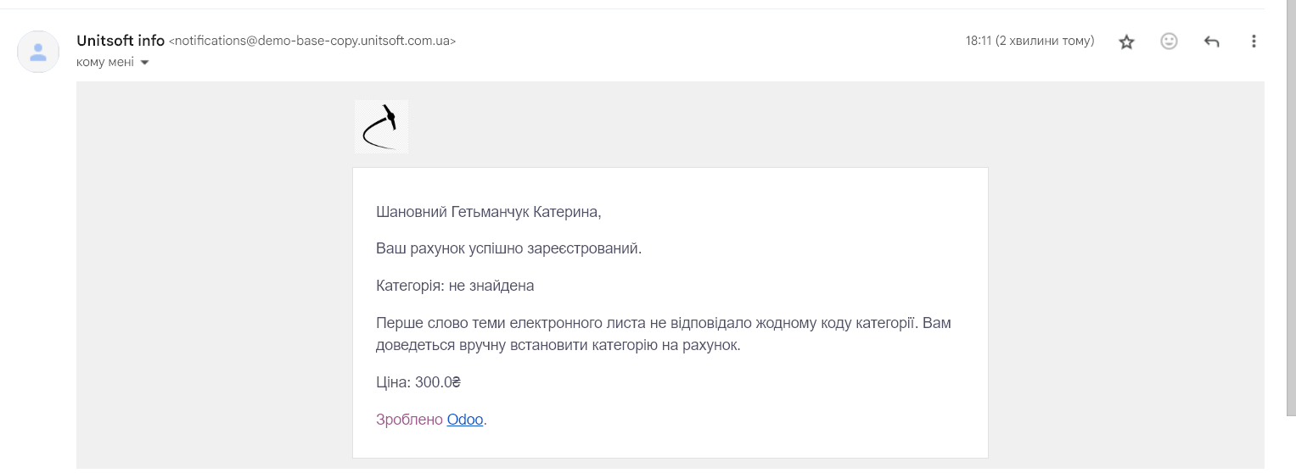
Task: Click the line 'Ваш рахунок успішно зареєстрований'
Action: tap(508, 249)
